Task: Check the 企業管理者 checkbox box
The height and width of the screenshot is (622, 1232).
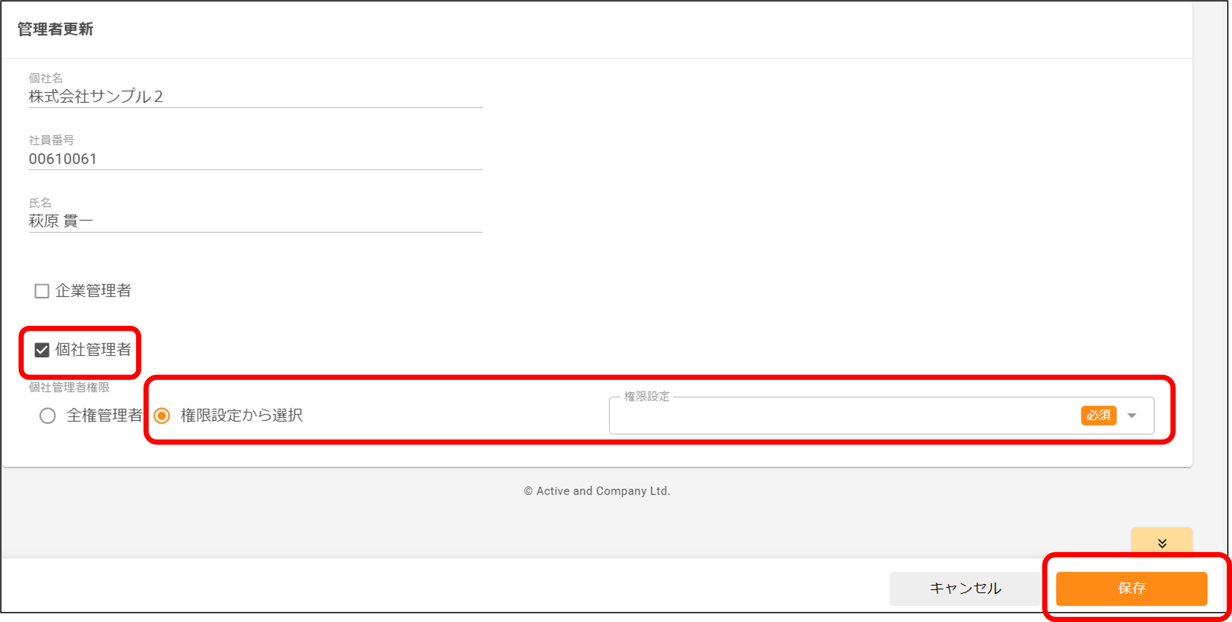Action: 42,291
